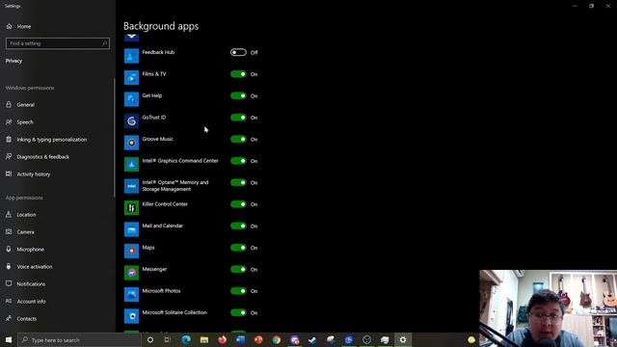
Task: Click the Groove Music app icon
Action: (131, 143)
